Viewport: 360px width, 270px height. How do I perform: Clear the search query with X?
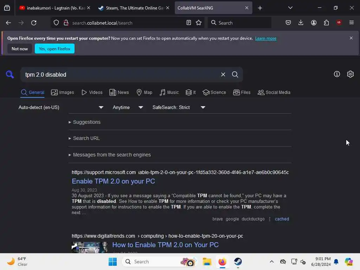223,75
